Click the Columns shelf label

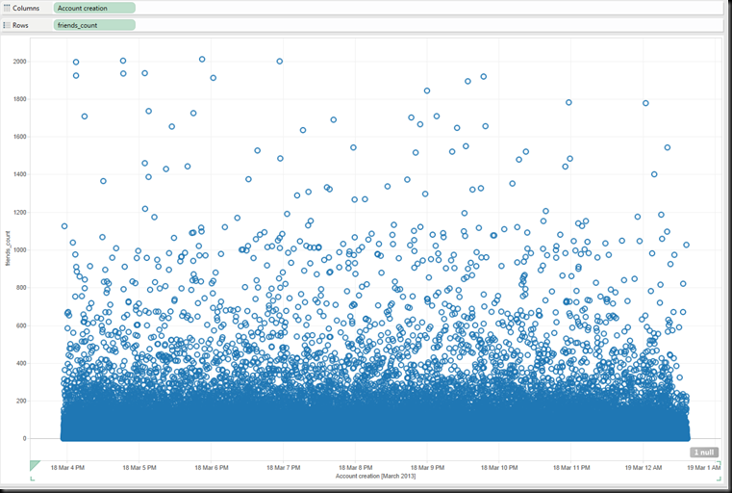26,8
